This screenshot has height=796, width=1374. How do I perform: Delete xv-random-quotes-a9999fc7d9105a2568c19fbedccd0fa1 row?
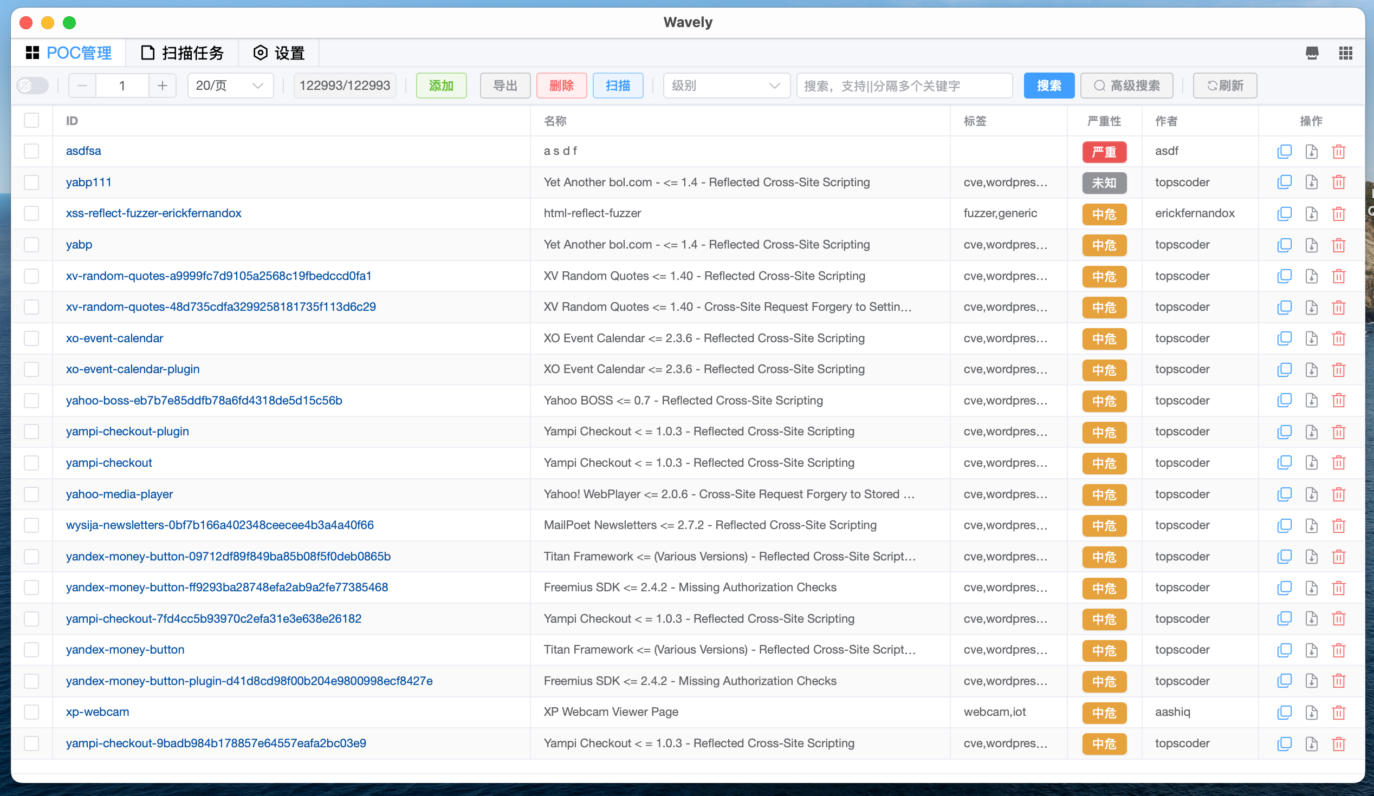[x=1339, y=276]
